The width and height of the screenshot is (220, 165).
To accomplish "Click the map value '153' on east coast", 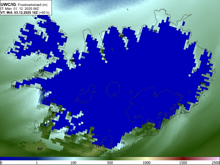I will pyautogui.click(x=195, y=71).
